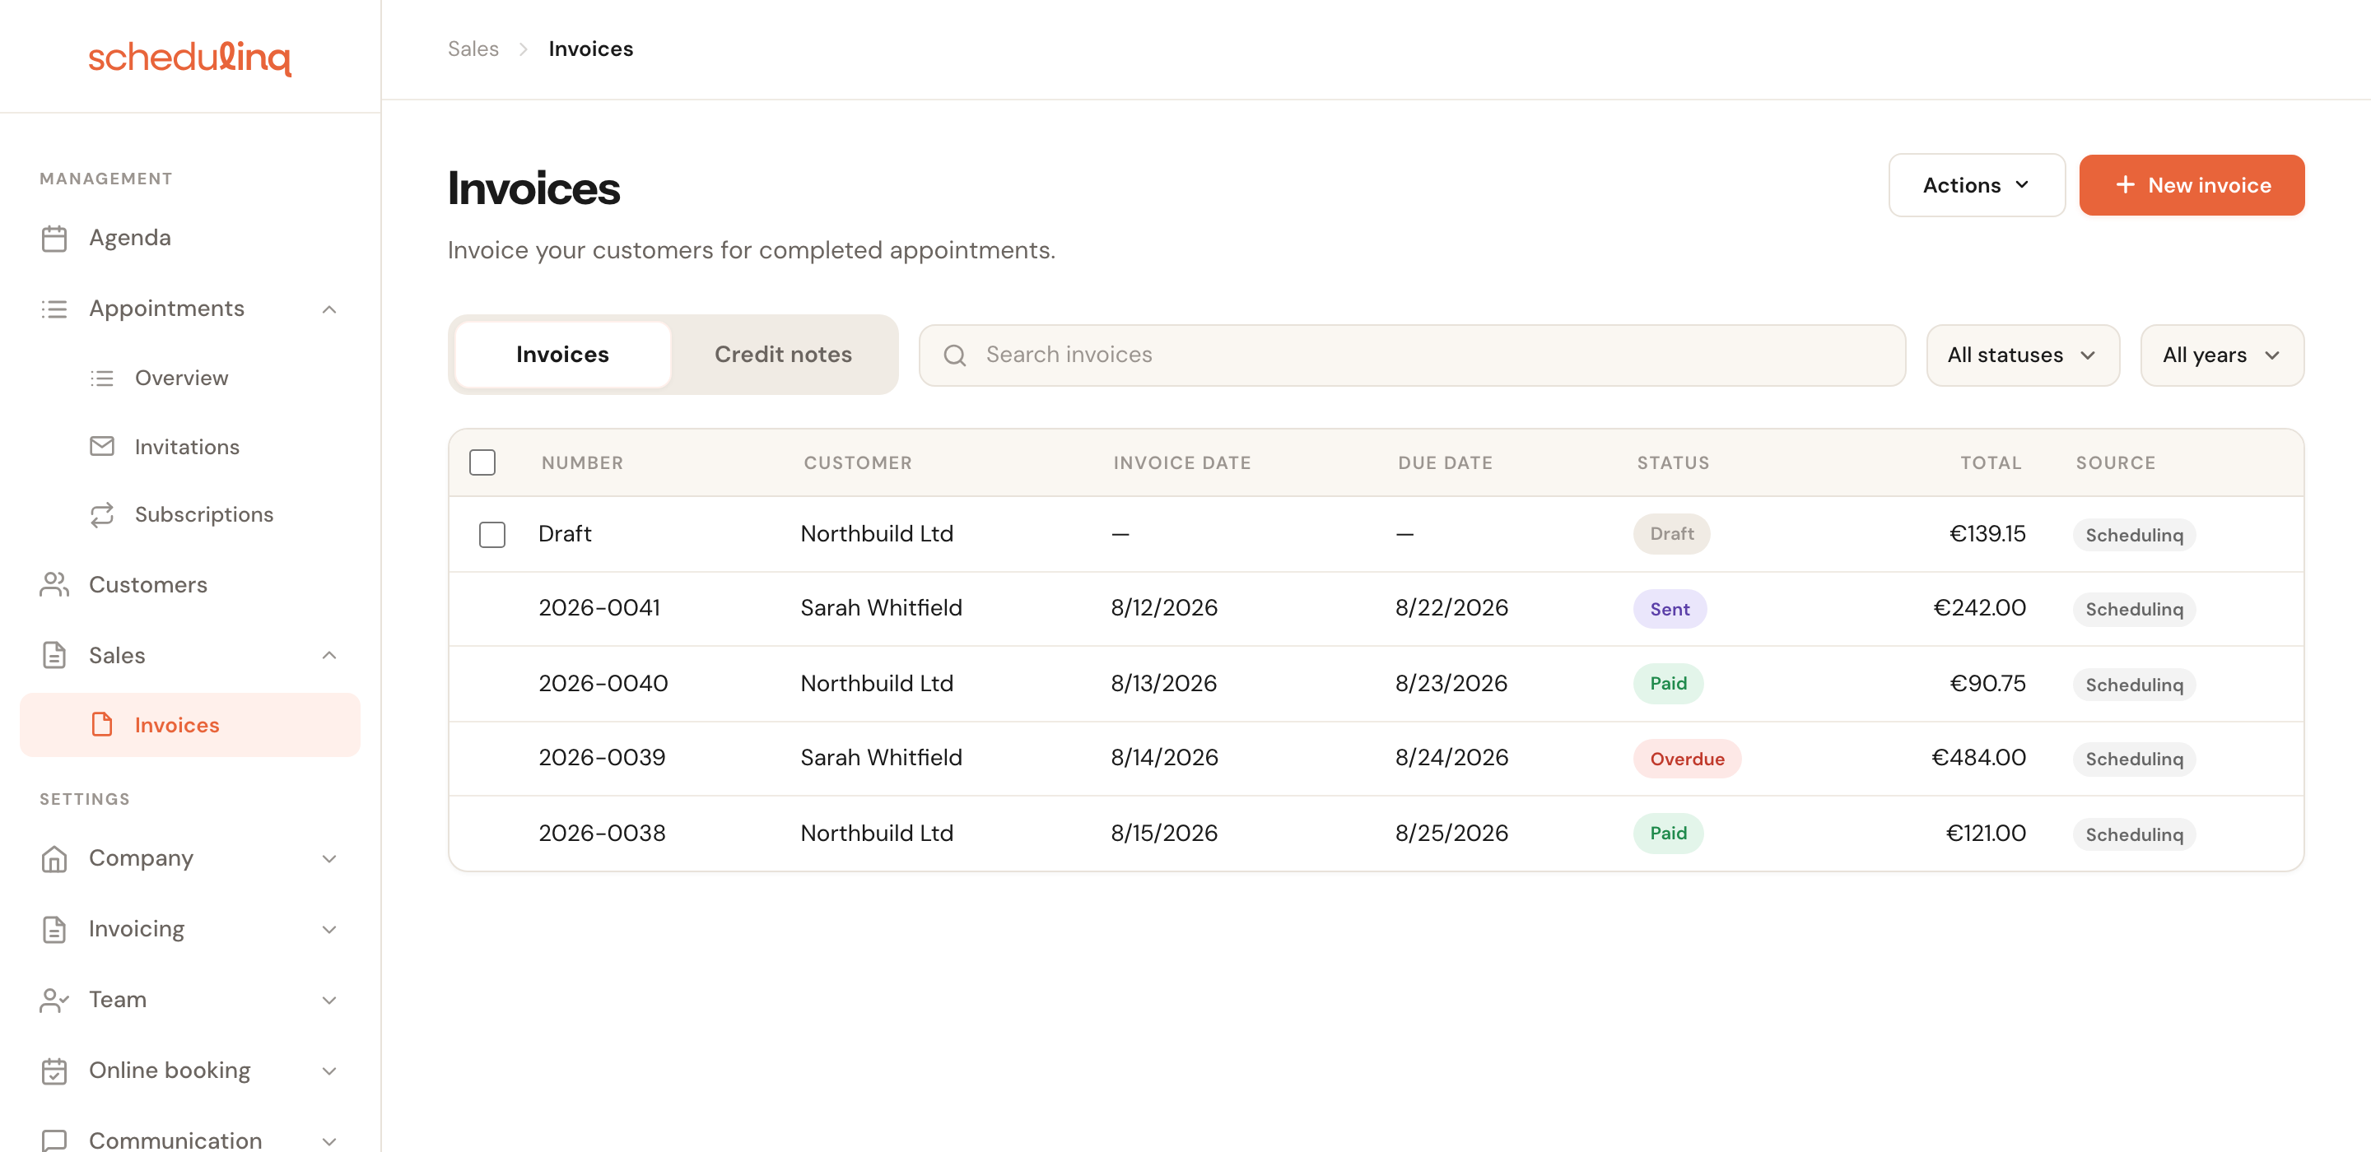Screen dimensions: 2371x1152
Task: Open Customers in sidebar
Action: pos(189,585)
